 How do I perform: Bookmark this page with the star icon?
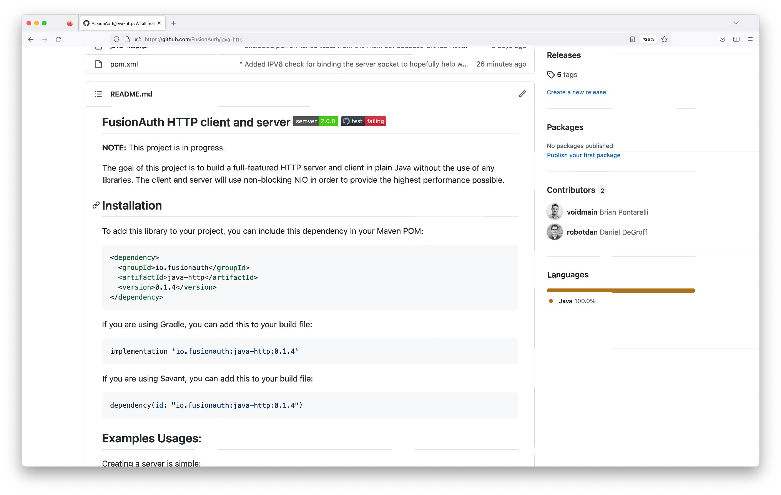[x=665, y=39]
